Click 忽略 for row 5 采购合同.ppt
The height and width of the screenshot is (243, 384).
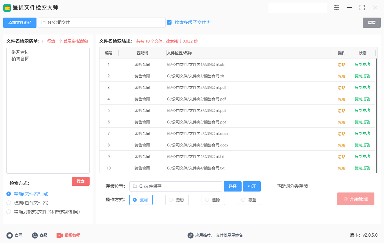pyautogui.click(x=342, y=111)
